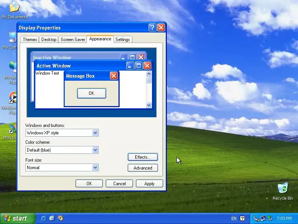Click the Start button
298x224 pixels.
pyautogui.click(x=18, y=218)
